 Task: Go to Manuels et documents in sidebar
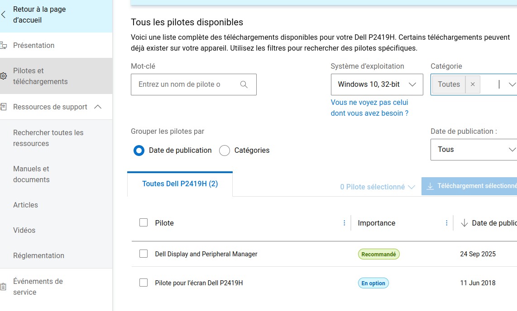[x=31, y=174]
